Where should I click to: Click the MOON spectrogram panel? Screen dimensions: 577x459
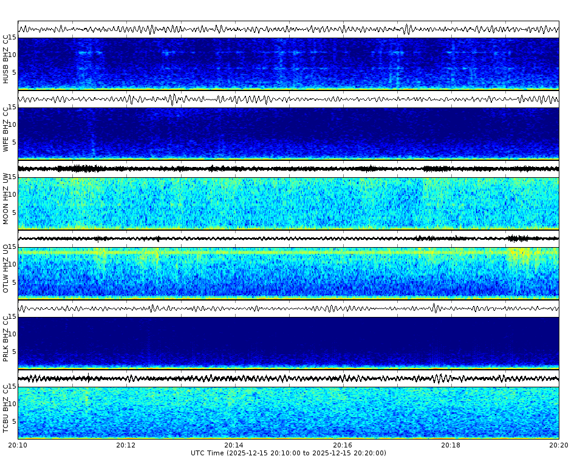288,203
